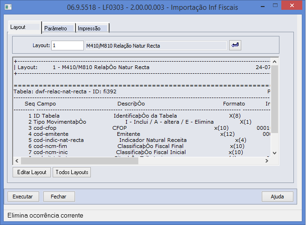Click the horizontal scrollbar right arrow
This screenshot has width=306, height=225.
pyautogui.click(x=267, y=161)
